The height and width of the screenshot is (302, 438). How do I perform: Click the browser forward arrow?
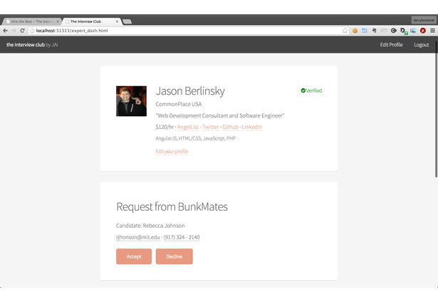(x=14, y=31)
